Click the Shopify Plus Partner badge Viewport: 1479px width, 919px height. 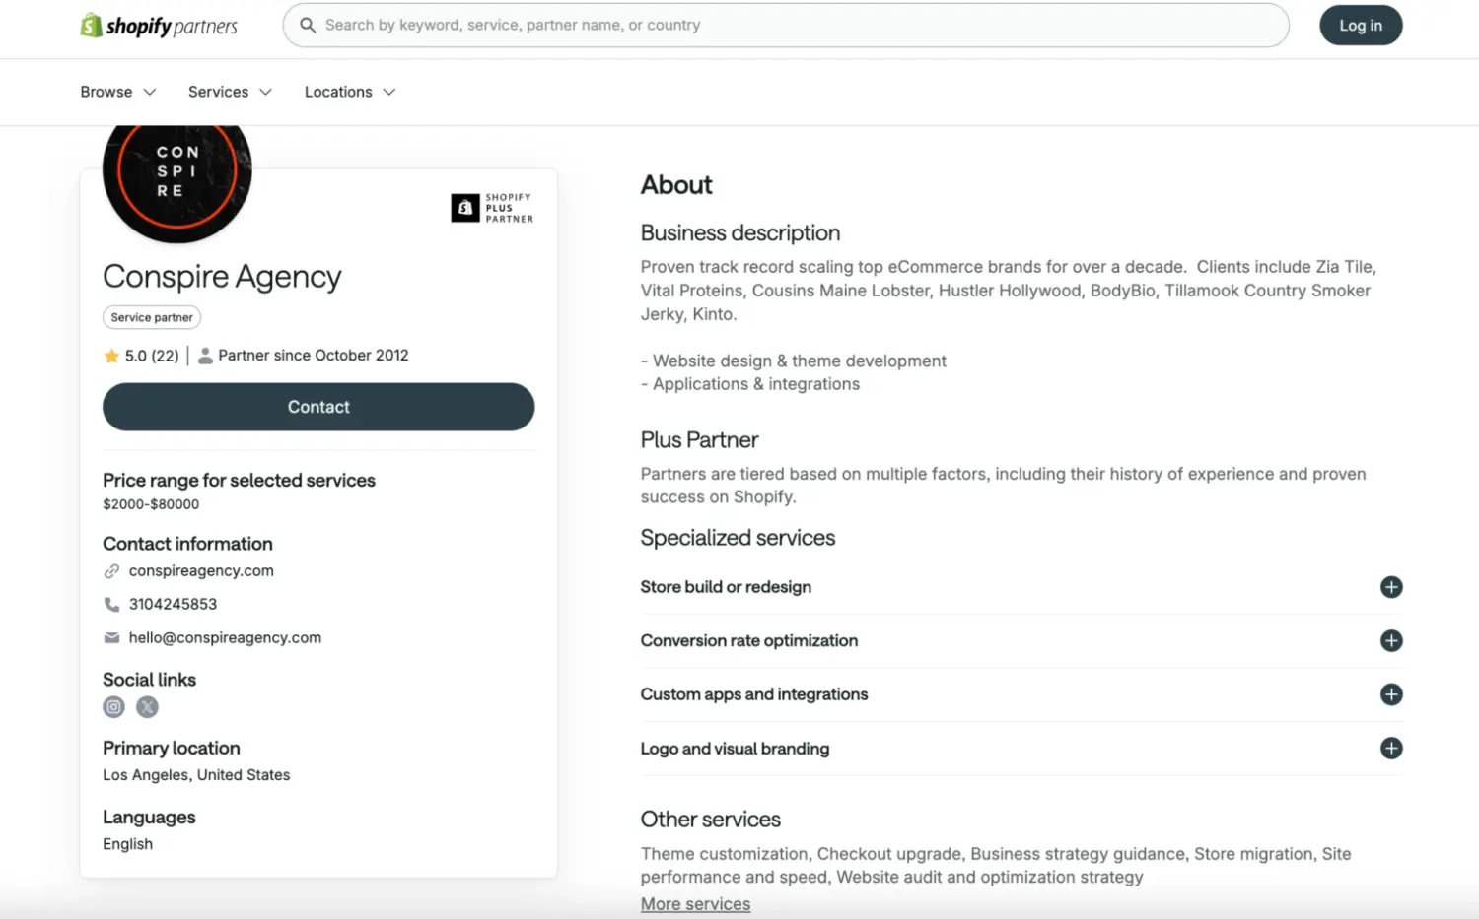coord(490,208)
